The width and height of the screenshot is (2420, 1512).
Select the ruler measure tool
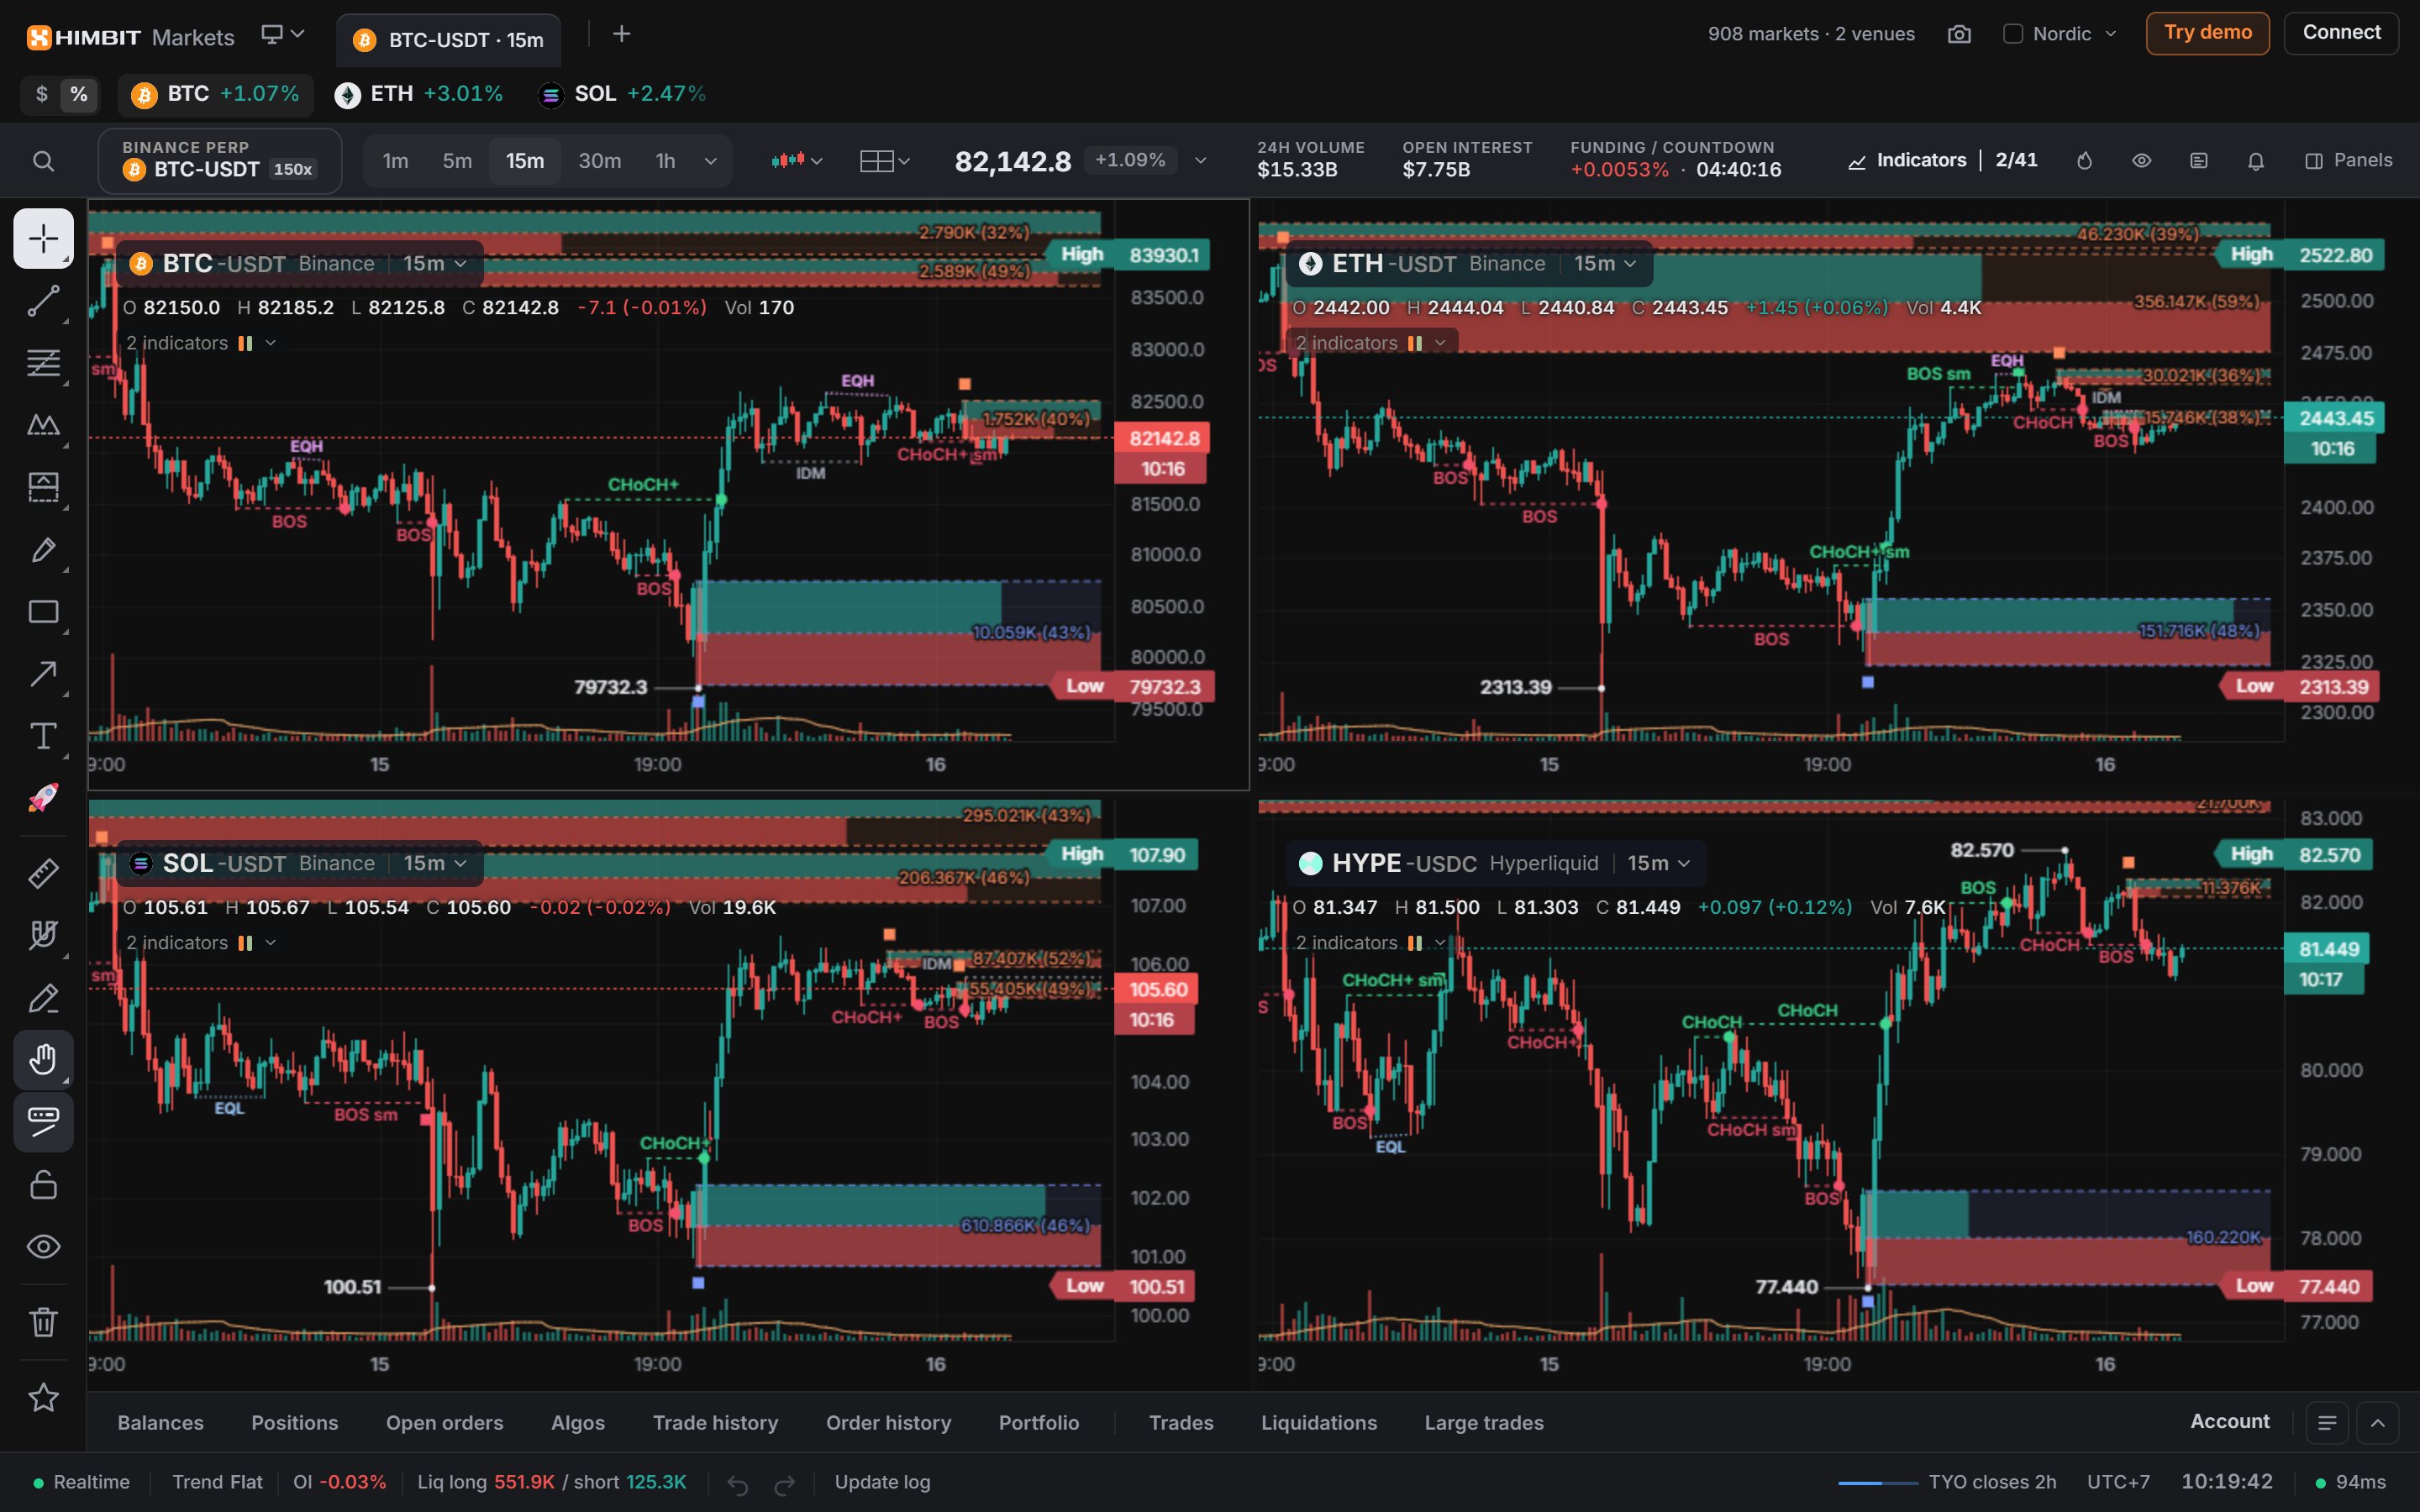[x=43, y=873]
